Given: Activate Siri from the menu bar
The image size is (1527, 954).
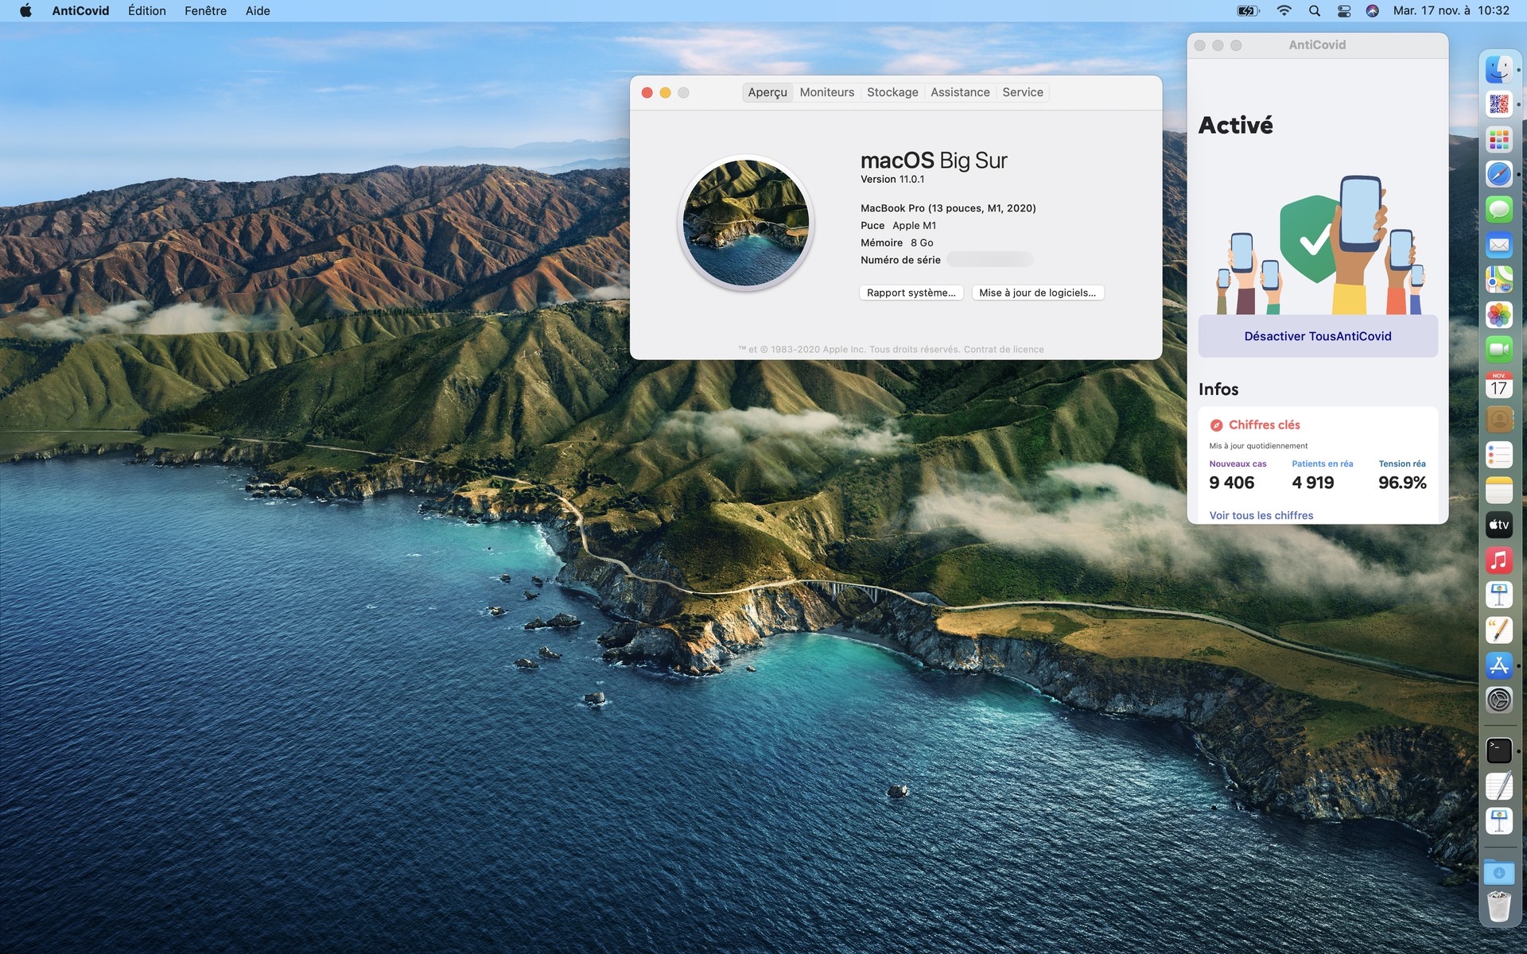Looking at the screenshot, I should coord(1372,10).
